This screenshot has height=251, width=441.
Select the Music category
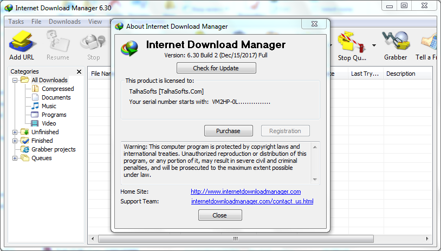click(49, 106)
